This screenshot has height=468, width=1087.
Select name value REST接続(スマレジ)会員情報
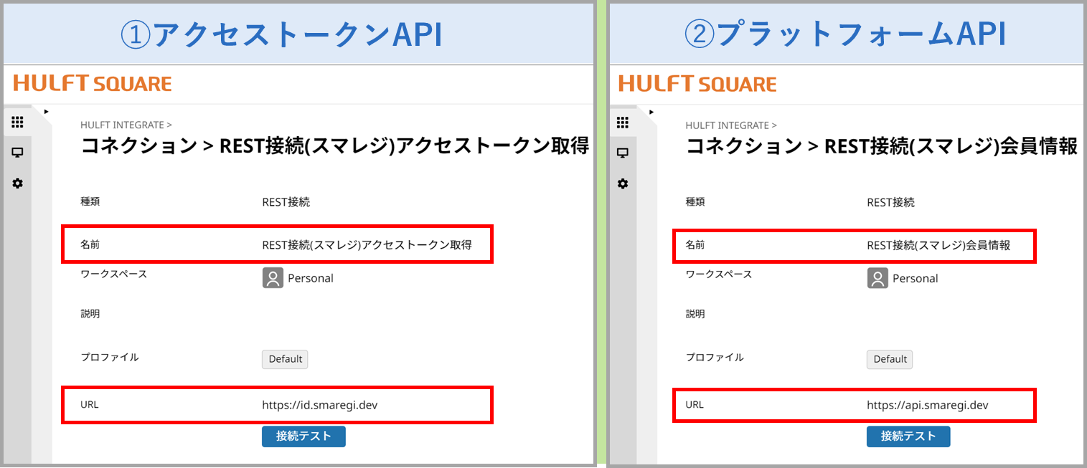pos(938,245)
